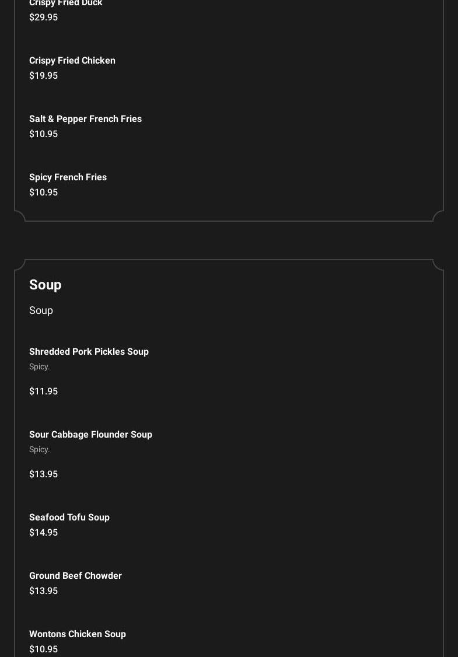Open the Ground Beef Chowder item
Image resolution: width=458 pixels, height=657 pixels.
click(75, 576)
